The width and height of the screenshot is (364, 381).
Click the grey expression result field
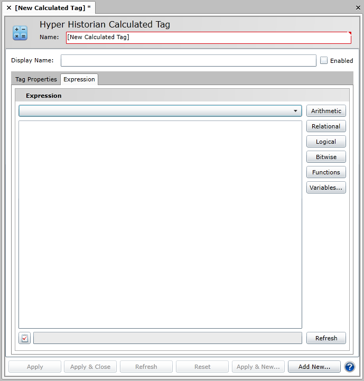[167, 338]
